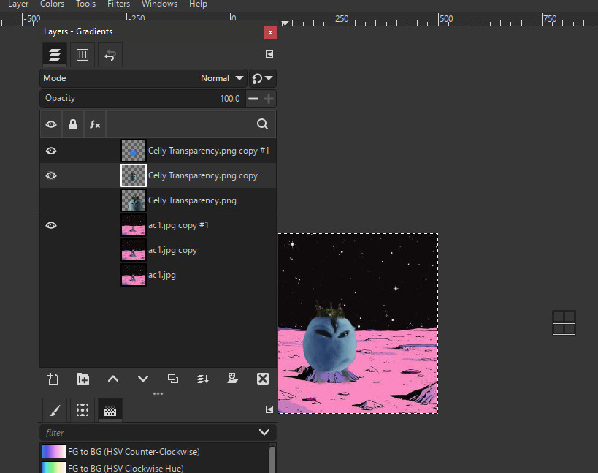Switch to the Brushes tab
The width and height of the screenshot is (598, 473).
(x=55, y=410)
